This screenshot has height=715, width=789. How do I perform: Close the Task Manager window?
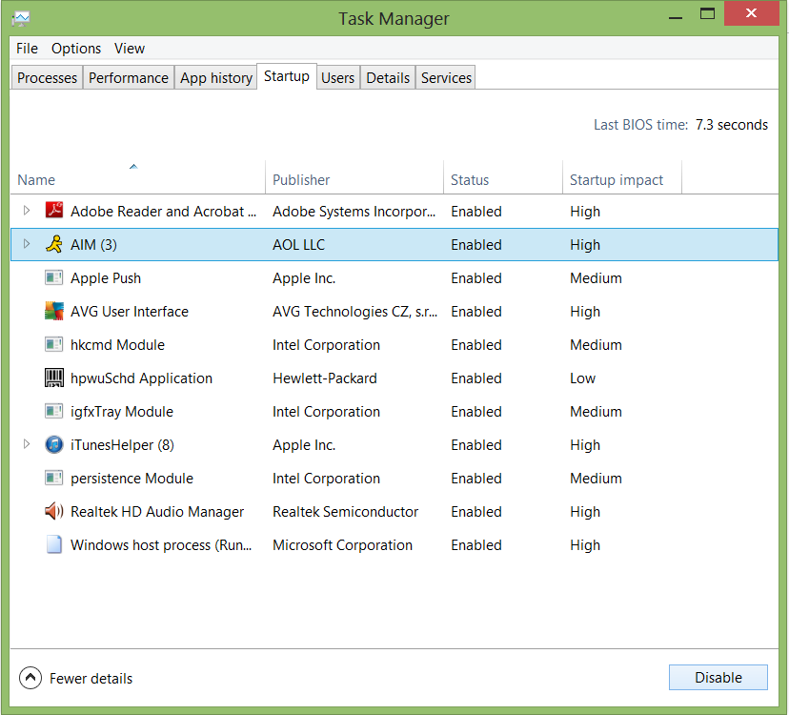pyautogui.click(x=751, y=13)
